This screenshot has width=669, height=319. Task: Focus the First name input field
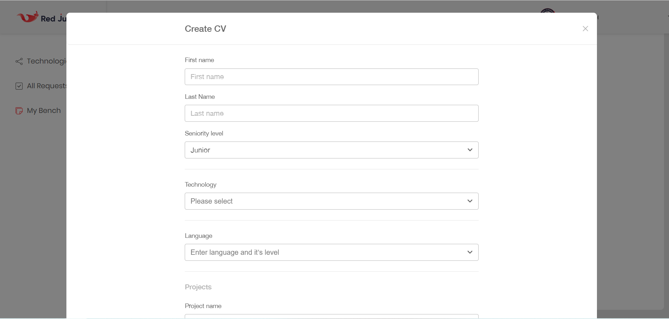click(x=331, y=77)
